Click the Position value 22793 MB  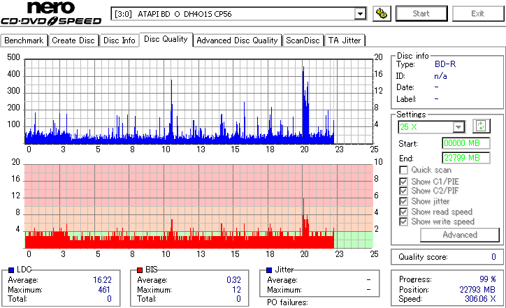point(477,290)
